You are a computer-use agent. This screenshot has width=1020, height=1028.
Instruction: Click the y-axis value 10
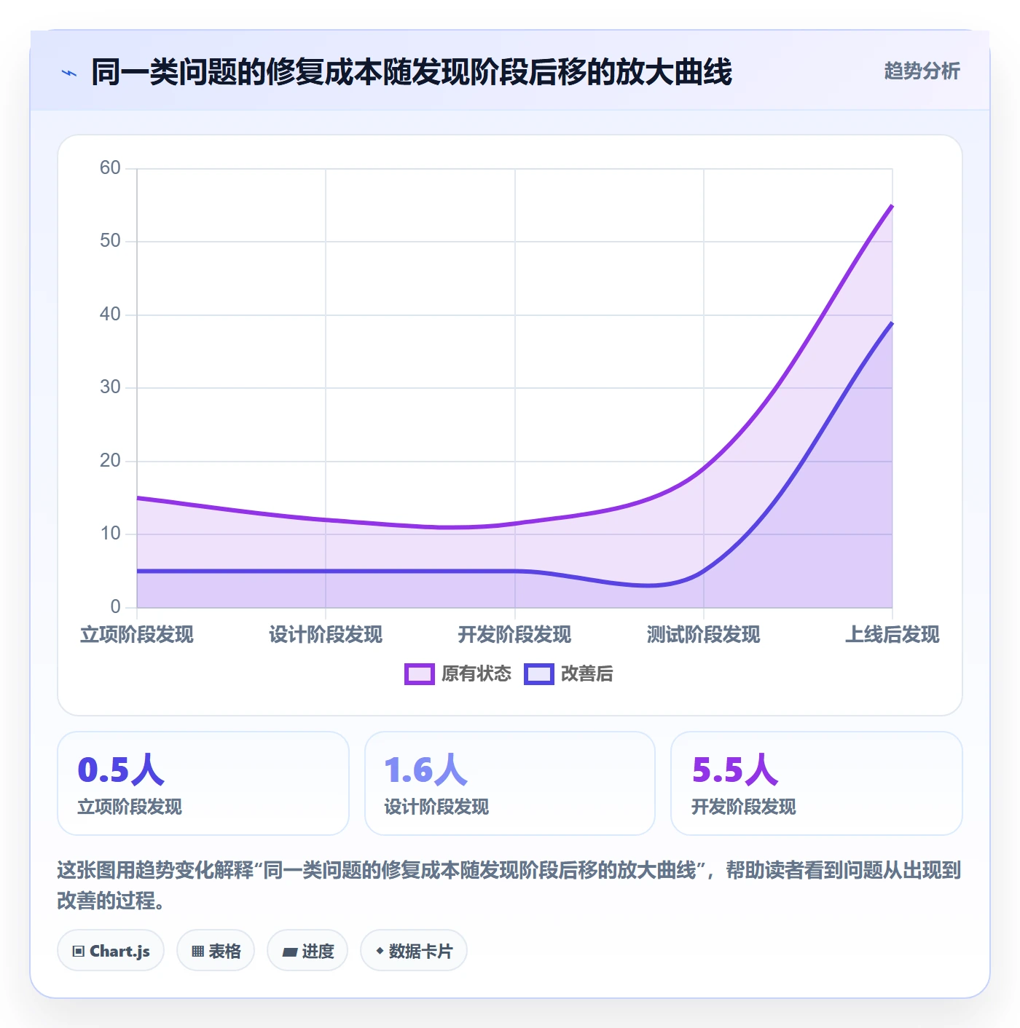click(110, 534)
